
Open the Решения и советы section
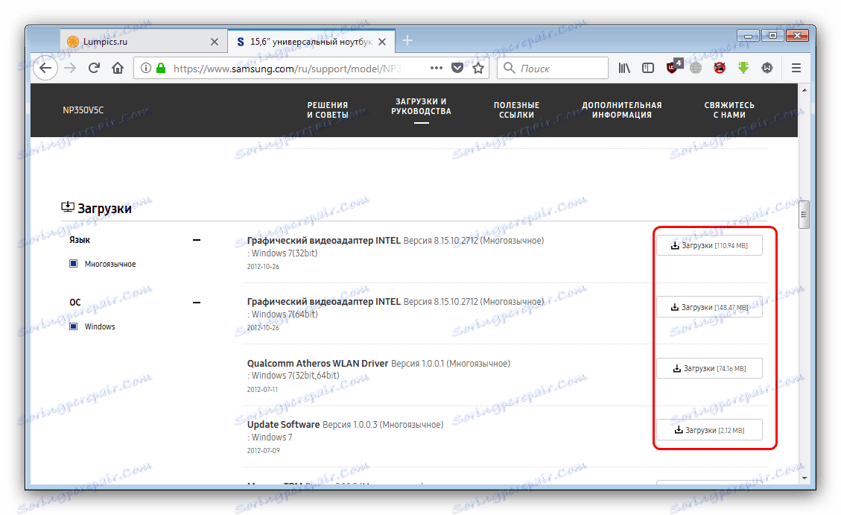click(328, 110)
